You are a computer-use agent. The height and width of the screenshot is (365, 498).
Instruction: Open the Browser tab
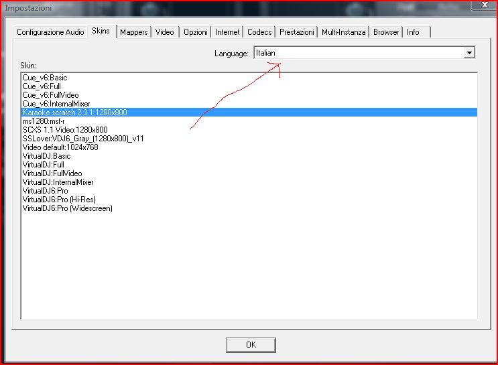(x=386, y=32)
